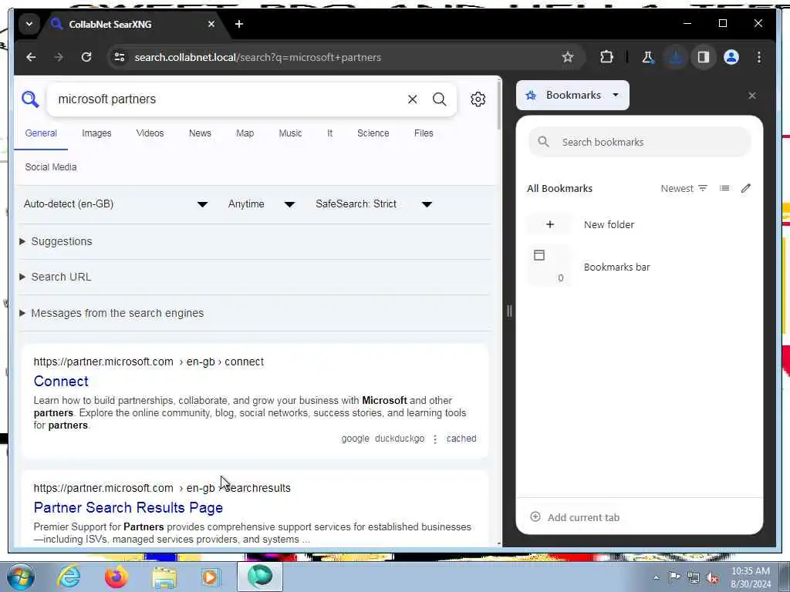Select the General tab
This screenshot has width=790, height=592.
coord(41,133)
